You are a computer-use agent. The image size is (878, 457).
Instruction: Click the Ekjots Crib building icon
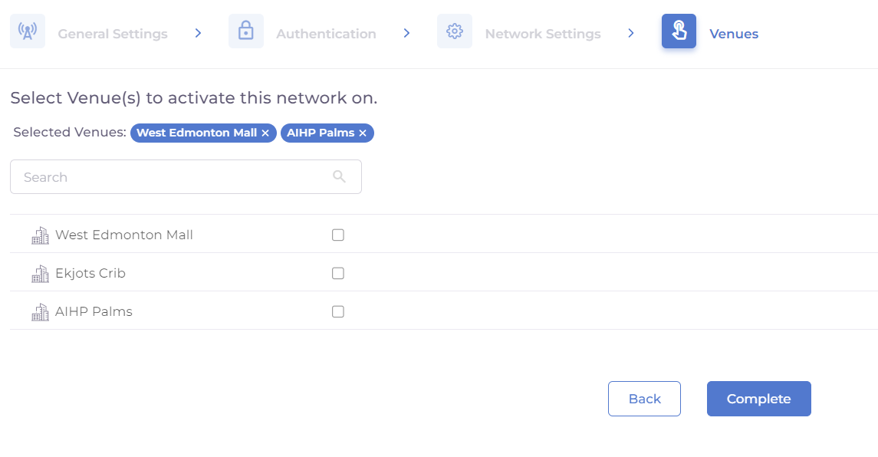pos(40,274)
